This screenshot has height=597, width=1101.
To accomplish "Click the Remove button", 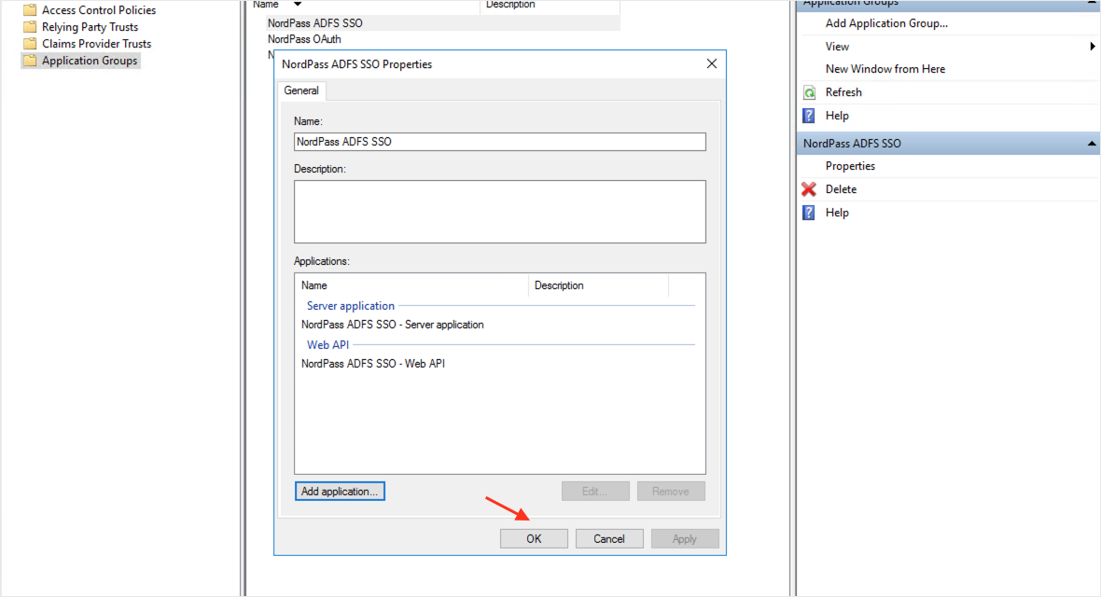I will pyautogui.click(x=671, y=491).
